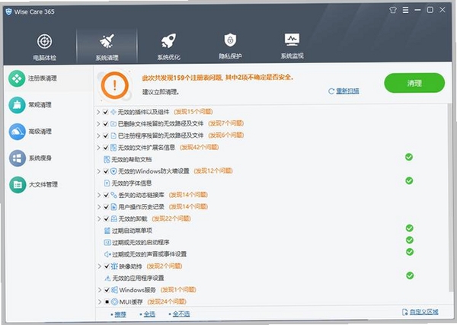Viewport: 457px width, 325px height.
Task: Click the orange warning exclamation icon
Action: click(114, 85)
